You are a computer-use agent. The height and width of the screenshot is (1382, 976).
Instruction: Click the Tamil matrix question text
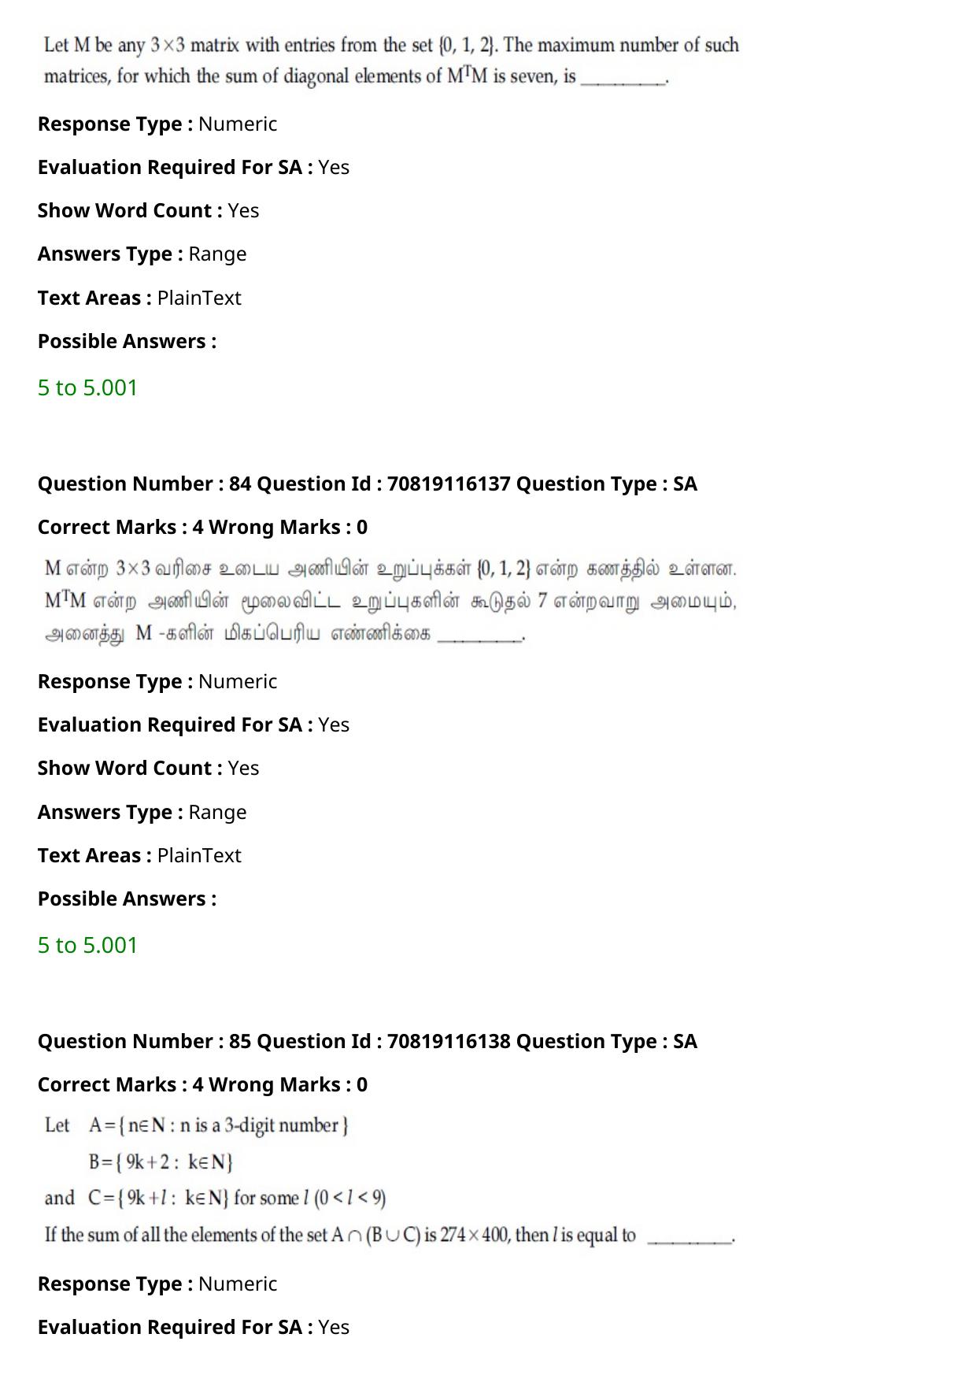[x=391, y=600]
